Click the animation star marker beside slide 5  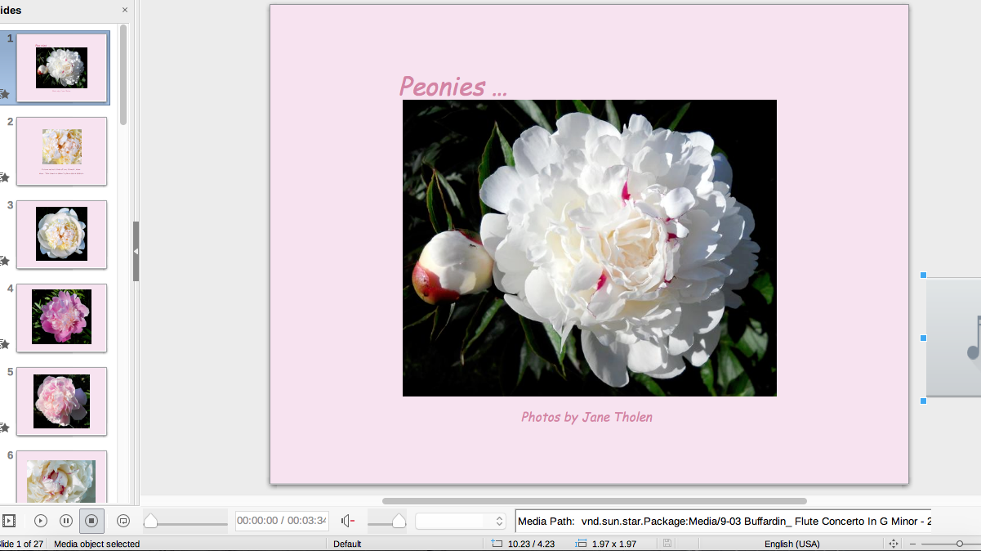(4, 428)
